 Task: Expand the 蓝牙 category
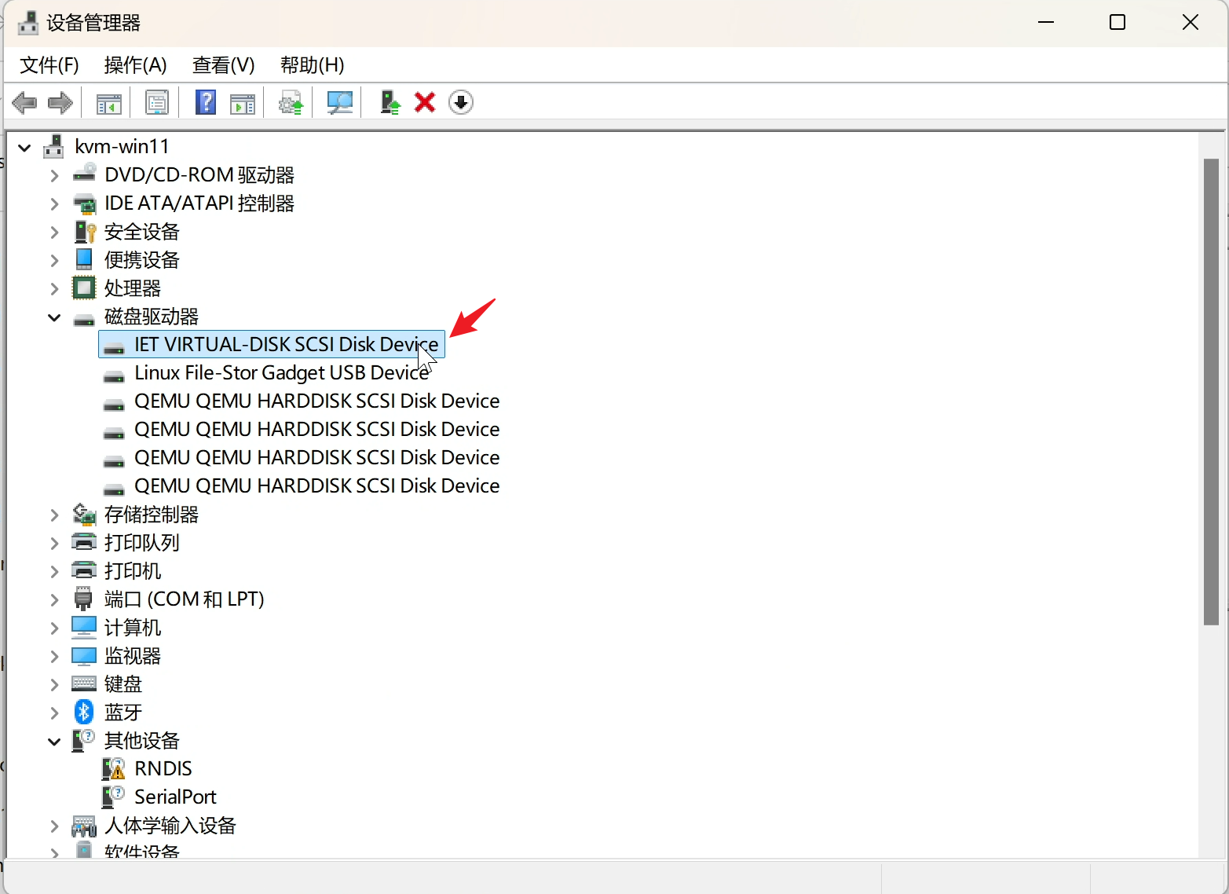click(x=54, y=713)
